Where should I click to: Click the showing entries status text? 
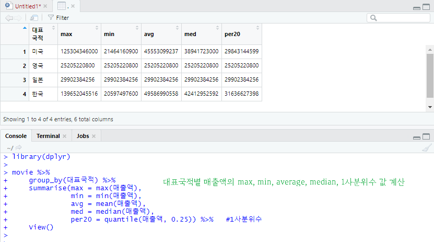(x=58, y=119)
